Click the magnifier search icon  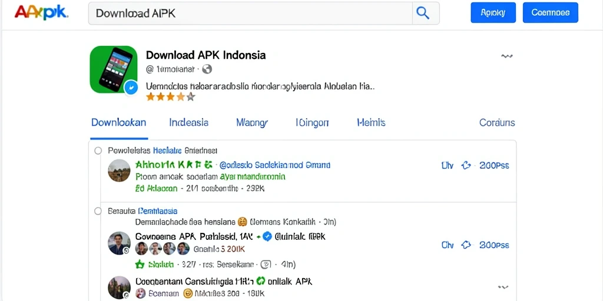pos(423,13)
